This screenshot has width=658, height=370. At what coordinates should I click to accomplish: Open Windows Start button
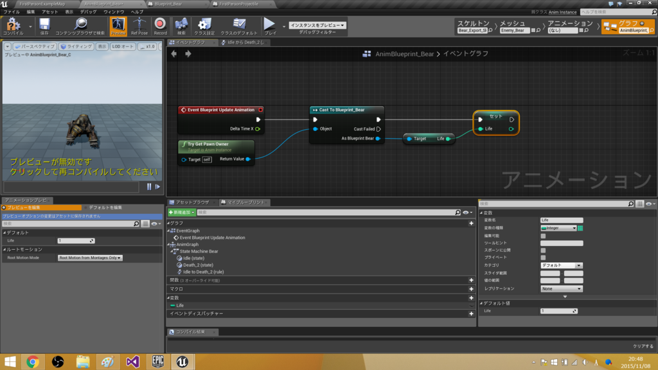(x=10, y=362)
